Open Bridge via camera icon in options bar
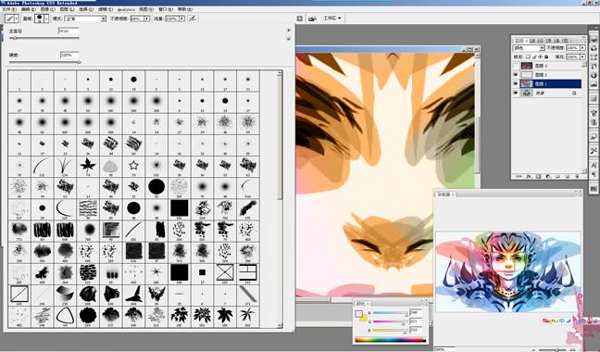This screenshot has width=600, height=352. (x=312, y=19)
